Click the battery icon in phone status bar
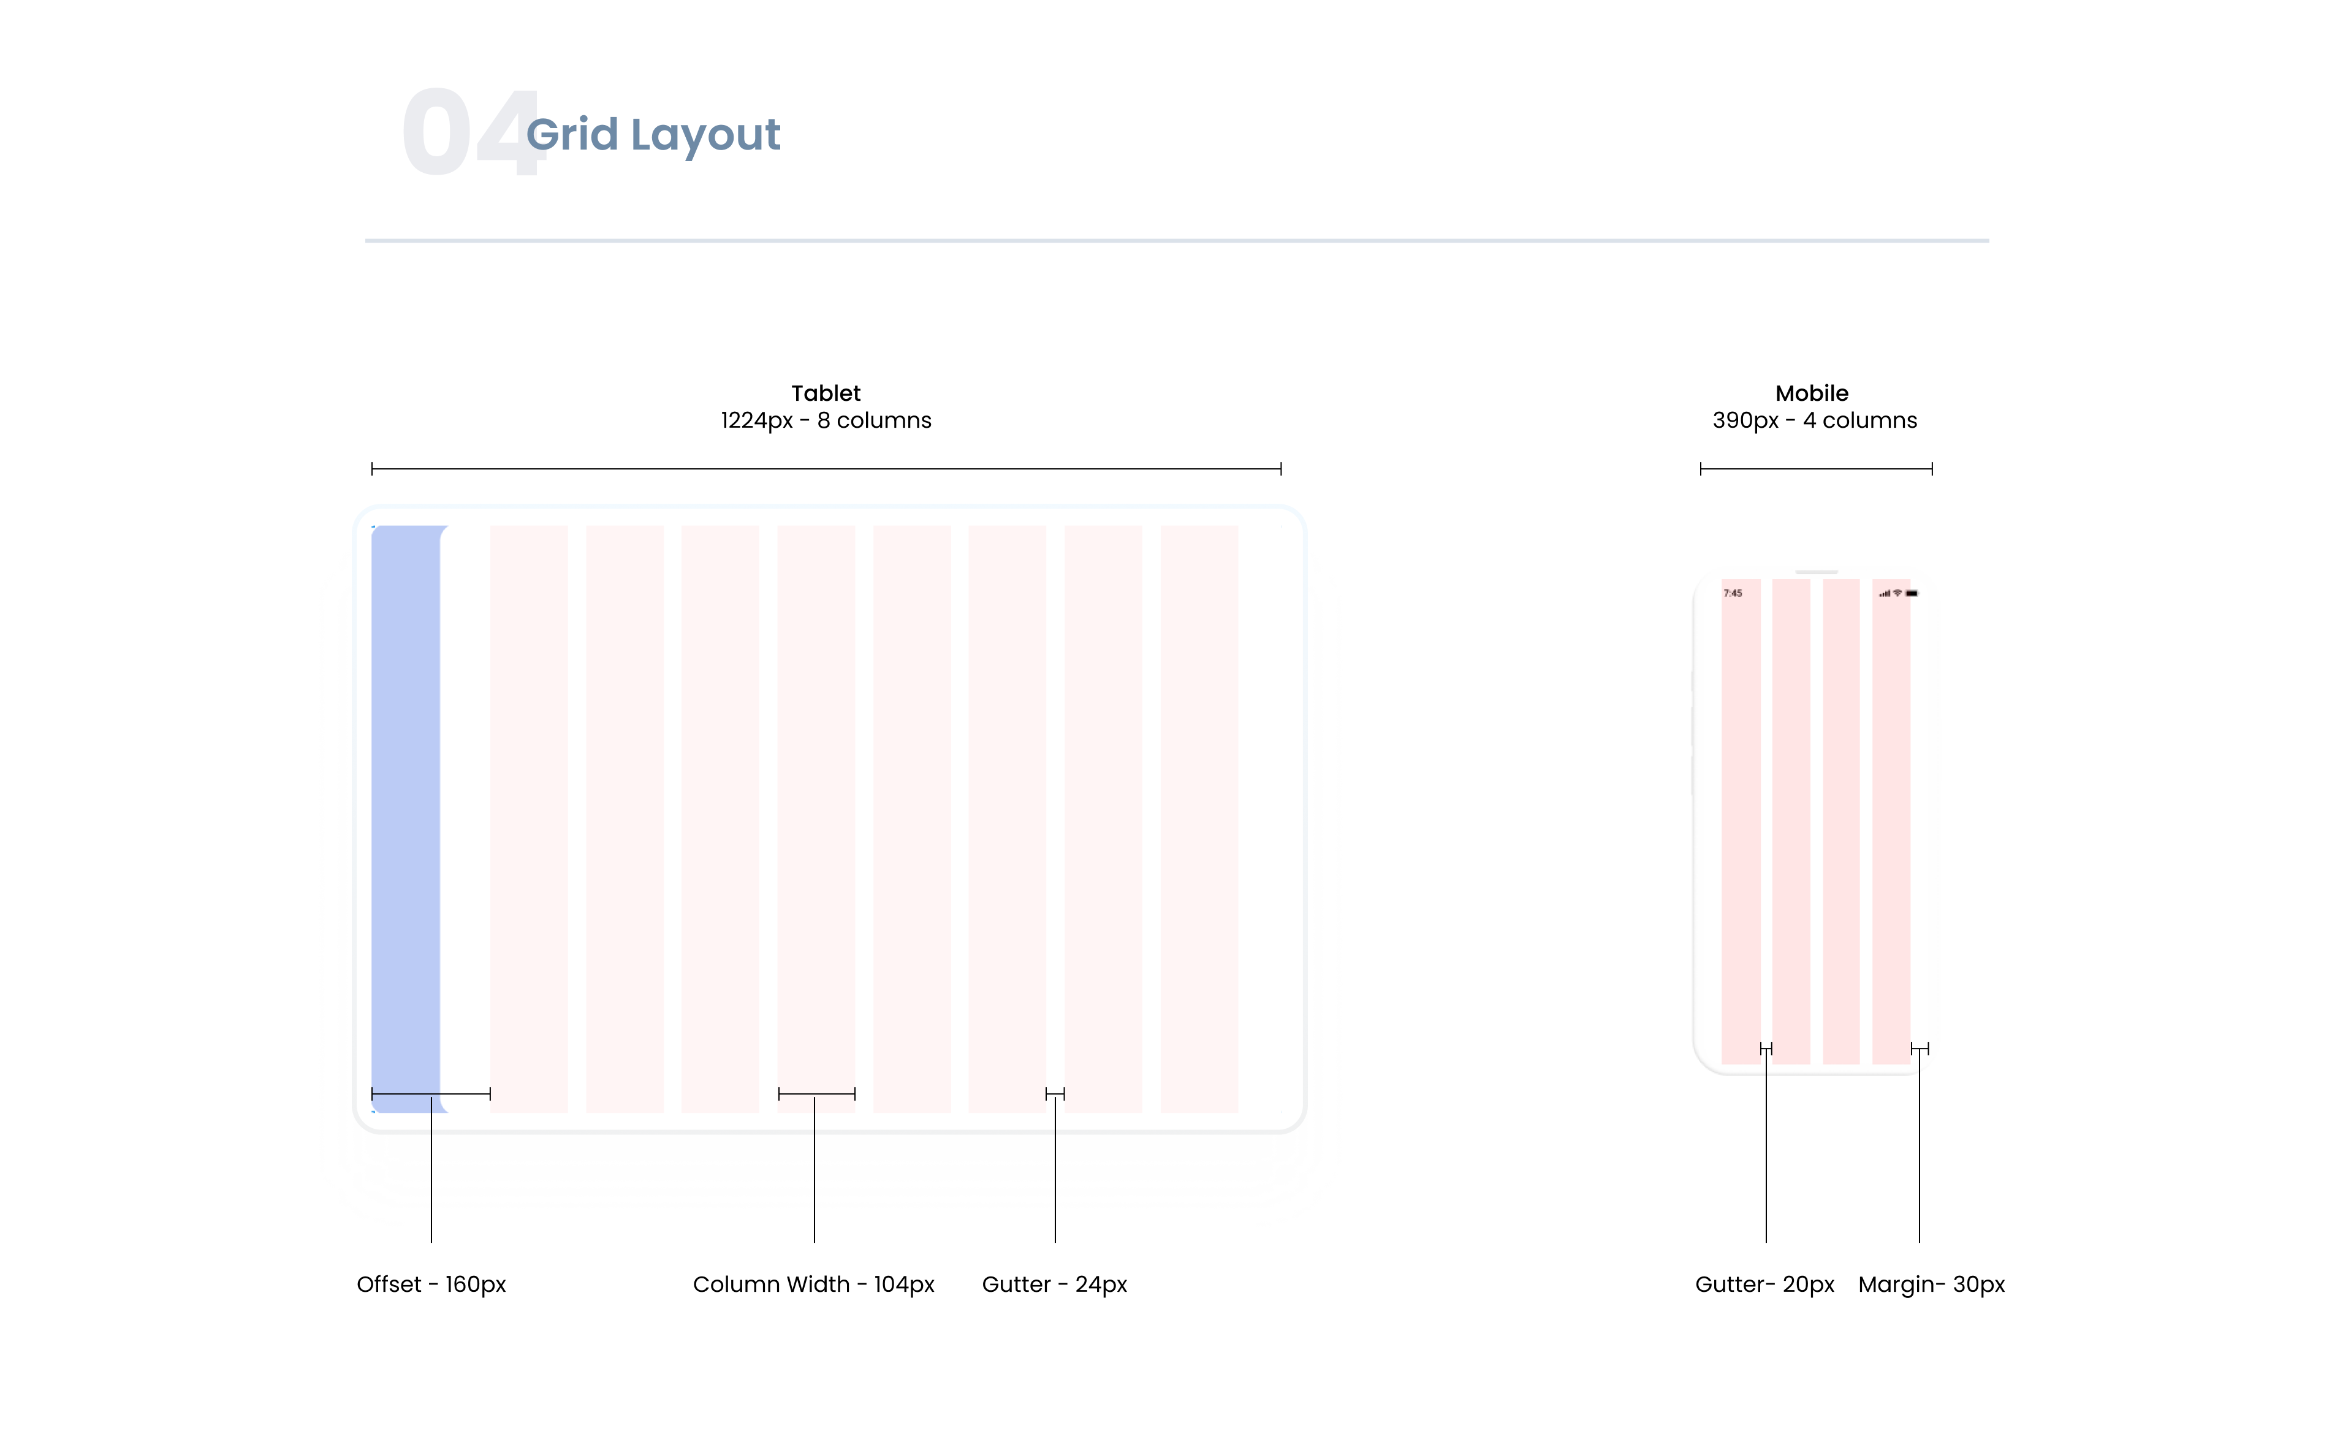 1911,593
